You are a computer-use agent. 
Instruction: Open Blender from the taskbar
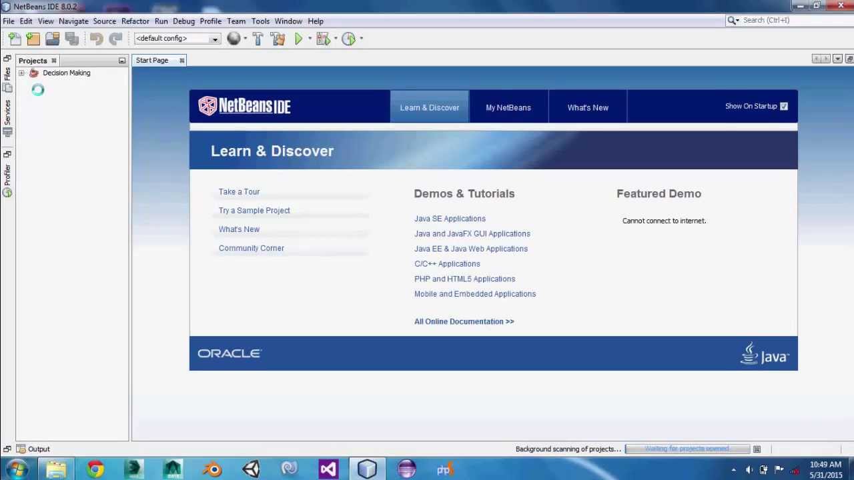(x=213, y=469)
